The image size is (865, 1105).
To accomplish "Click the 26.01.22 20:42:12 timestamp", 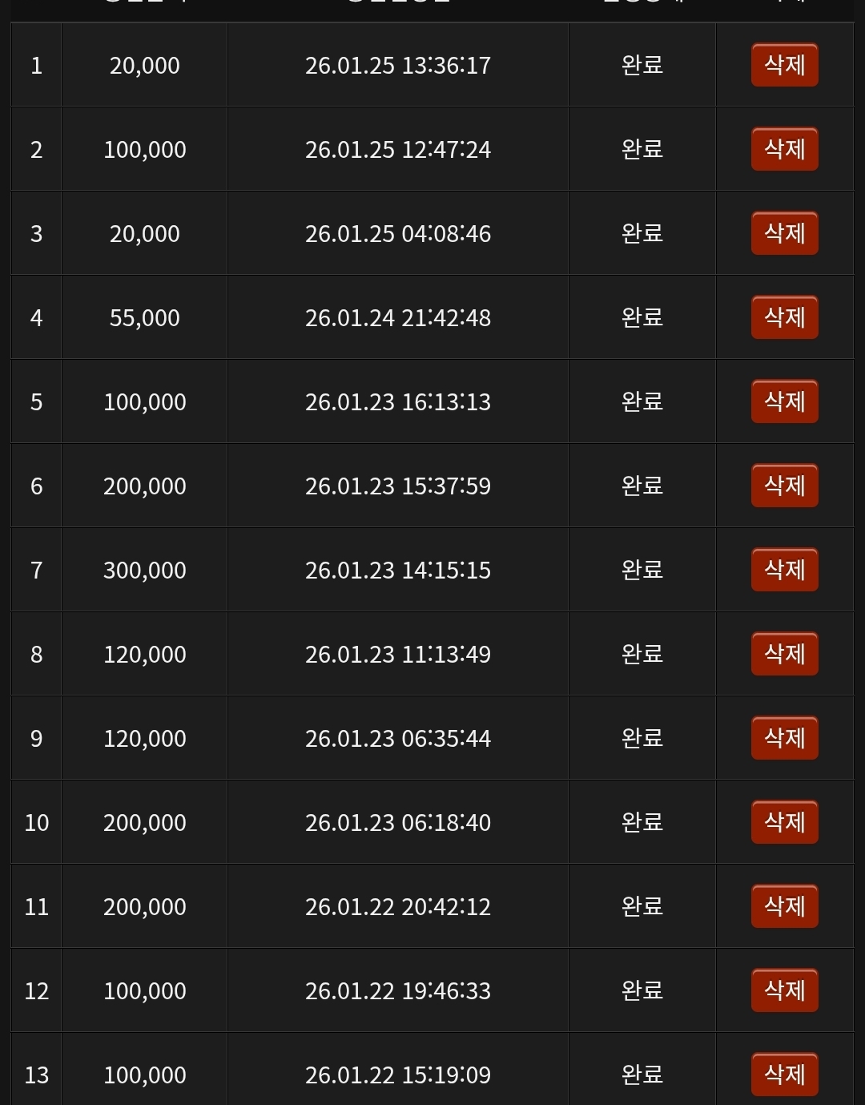I will click(x=398, y=907).
